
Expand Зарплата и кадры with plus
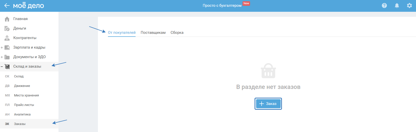point(2,47)
